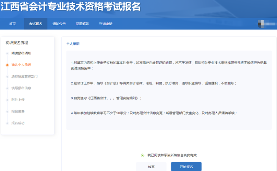277x171 pixels.
Task: Click the orange step dot for 确认个人承诺
Action: click(x=7, y=65)
